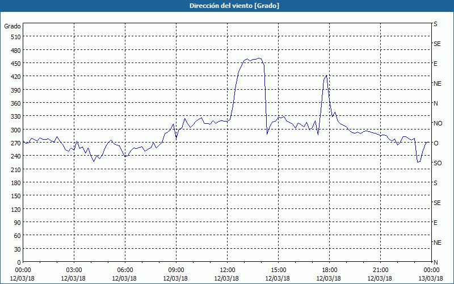Click the 510 value on the degree axis
The image size is (454, 284).
[16, 37]
